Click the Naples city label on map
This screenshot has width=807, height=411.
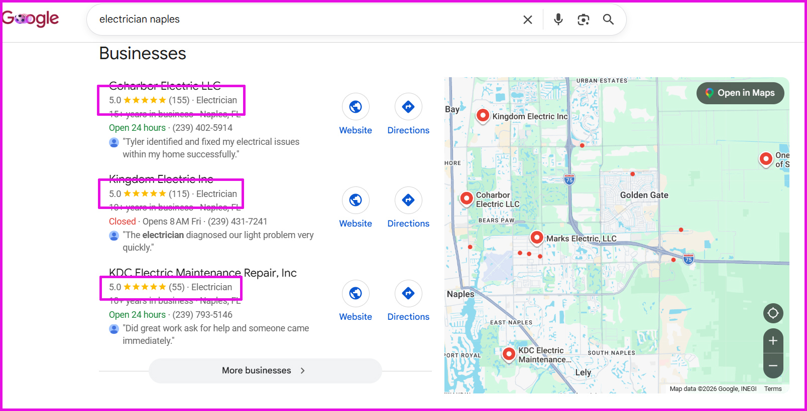pos(460,294)
